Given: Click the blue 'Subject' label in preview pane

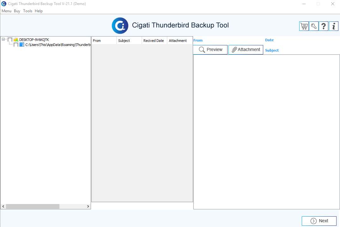Looking at the screenshot, I should pyautogui.click(x=272, y=50).
